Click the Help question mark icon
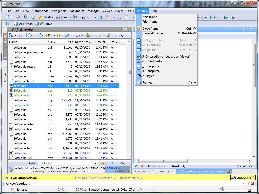Viewport: 259px width, 194px height. [x=233, y=17]
